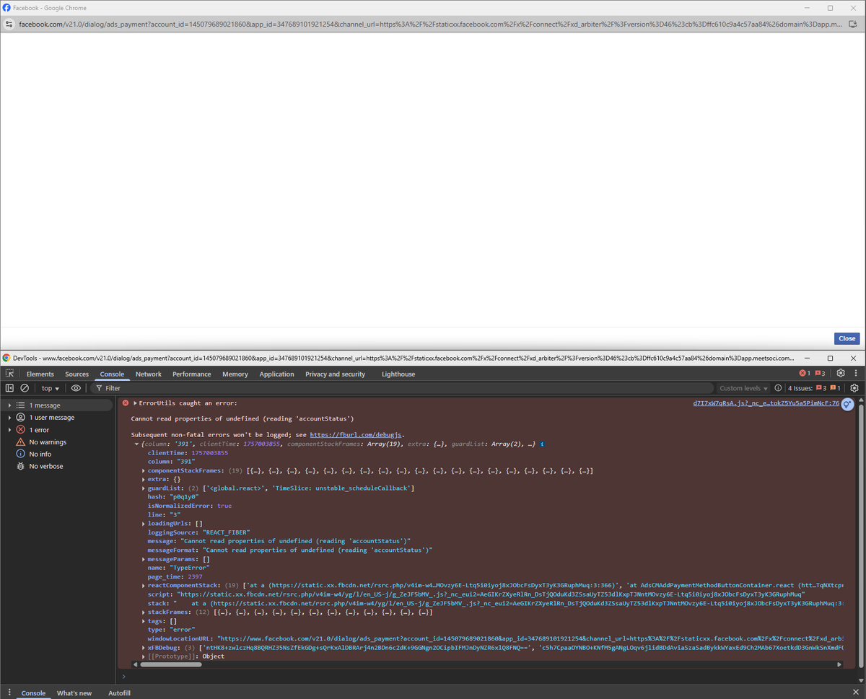Click the Facebook favicon in the window title bar

[x=6, y=7]
